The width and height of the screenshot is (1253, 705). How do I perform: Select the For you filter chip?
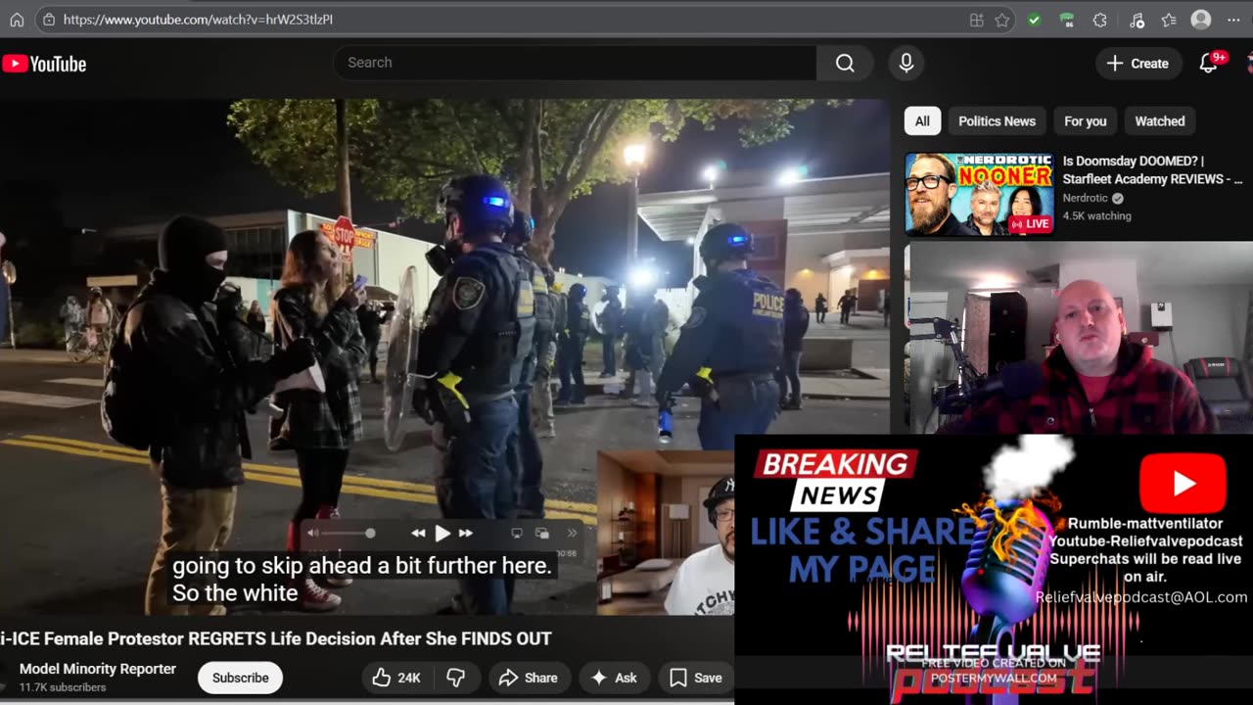point(1085,121)
